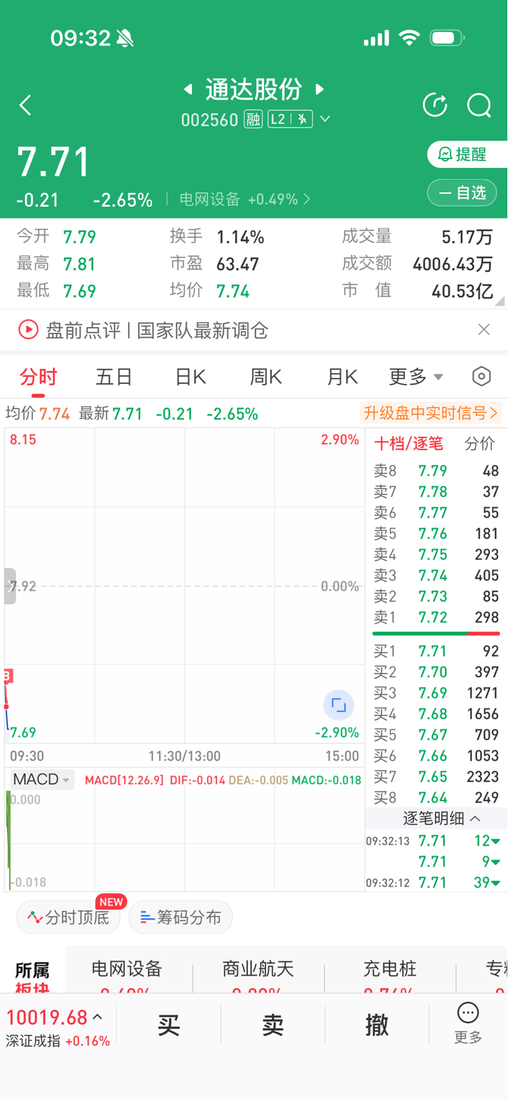The width and height of the screenshot is (508, 1100).
Task: Tap the red B marker on chart
Action: click(x=8, y=675)
